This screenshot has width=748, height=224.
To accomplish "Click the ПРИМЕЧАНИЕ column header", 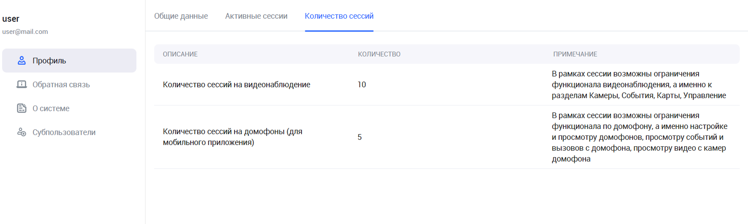I will pyautogui.click(x=575, y=54).
